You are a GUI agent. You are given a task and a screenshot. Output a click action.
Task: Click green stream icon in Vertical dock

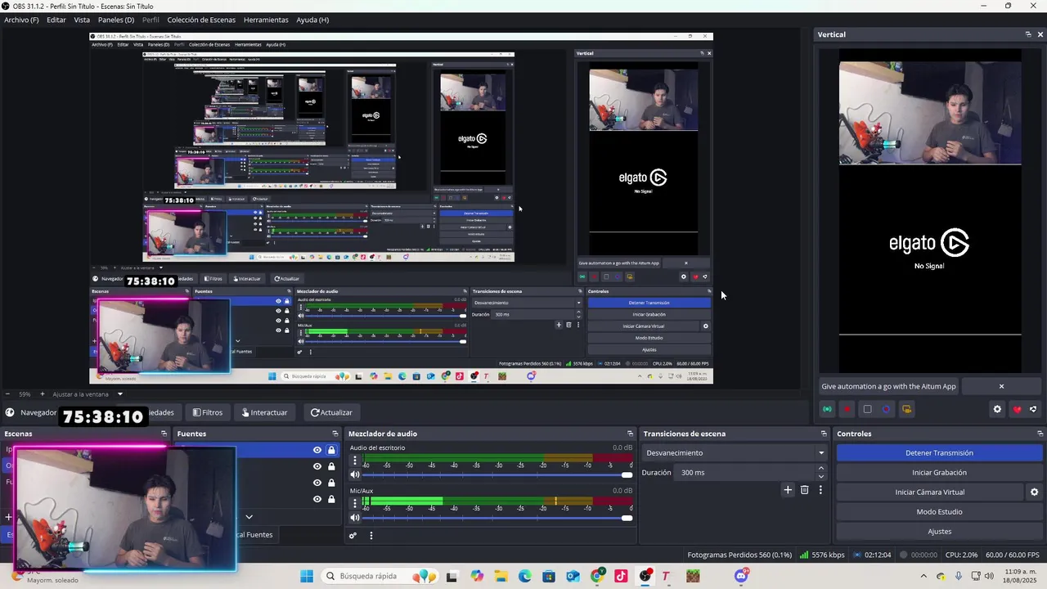828,409
